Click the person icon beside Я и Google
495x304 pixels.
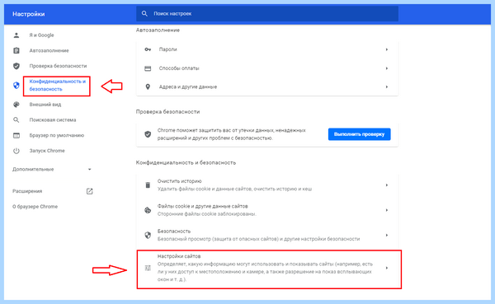pyautogui.click(x=16, y=35)
